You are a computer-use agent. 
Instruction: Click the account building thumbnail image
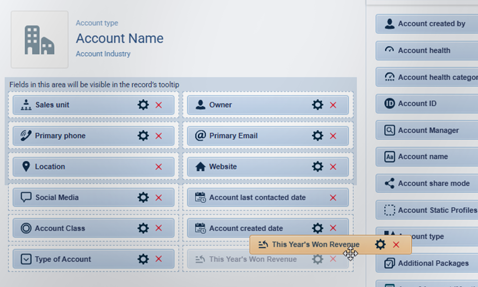click(x=40, y=40)
